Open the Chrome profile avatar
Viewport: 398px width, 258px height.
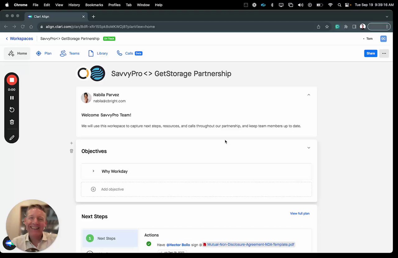[363, 27]
